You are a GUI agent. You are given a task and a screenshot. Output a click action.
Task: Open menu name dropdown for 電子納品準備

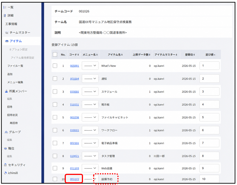click(x=90, y=143)
